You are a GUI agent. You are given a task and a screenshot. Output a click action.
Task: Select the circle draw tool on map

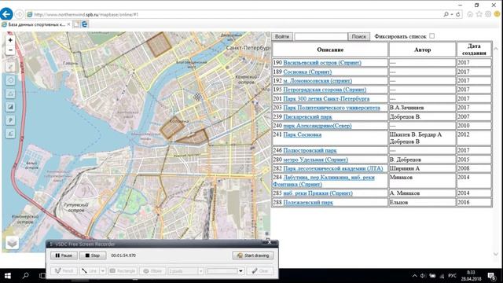pos(10,80)
